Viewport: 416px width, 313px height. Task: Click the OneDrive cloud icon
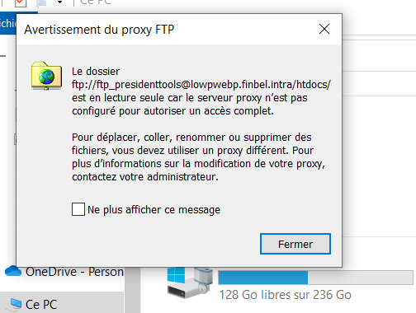coord(13,271)
